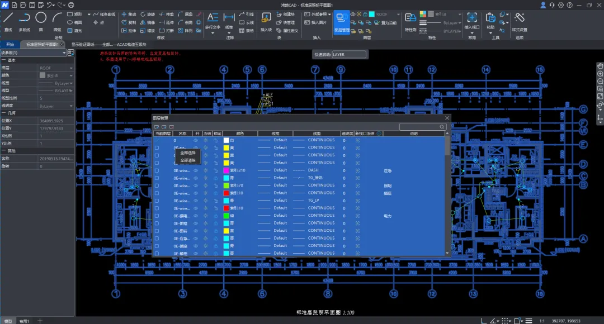Check the box for layer 0E-强电

coord(157,216)
